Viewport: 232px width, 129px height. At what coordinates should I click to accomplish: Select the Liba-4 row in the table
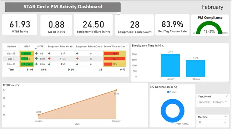(65, 59)
